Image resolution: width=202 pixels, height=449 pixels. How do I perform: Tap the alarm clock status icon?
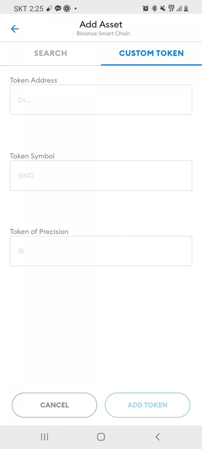pos(146,9)
